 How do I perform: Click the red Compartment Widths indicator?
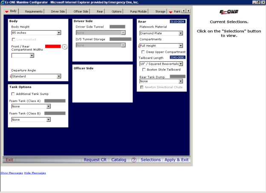[53, 46]
